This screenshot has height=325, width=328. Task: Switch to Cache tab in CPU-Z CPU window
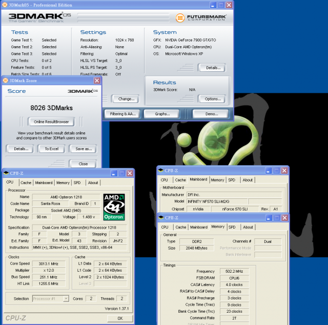click(26, 182)
